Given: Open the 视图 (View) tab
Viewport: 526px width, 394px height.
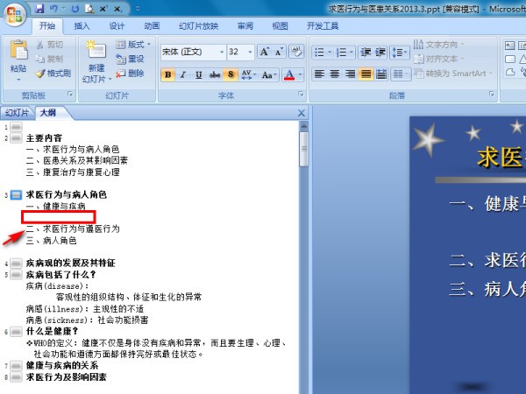Looking at the screenshot, I should 280,26.
